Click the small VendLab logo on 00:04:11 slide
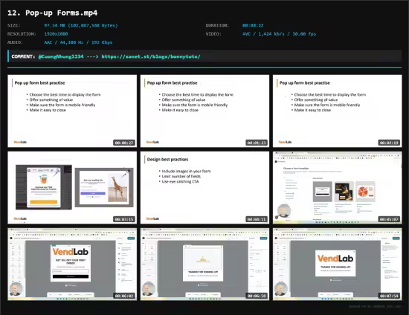 click(x=152, y=218)
